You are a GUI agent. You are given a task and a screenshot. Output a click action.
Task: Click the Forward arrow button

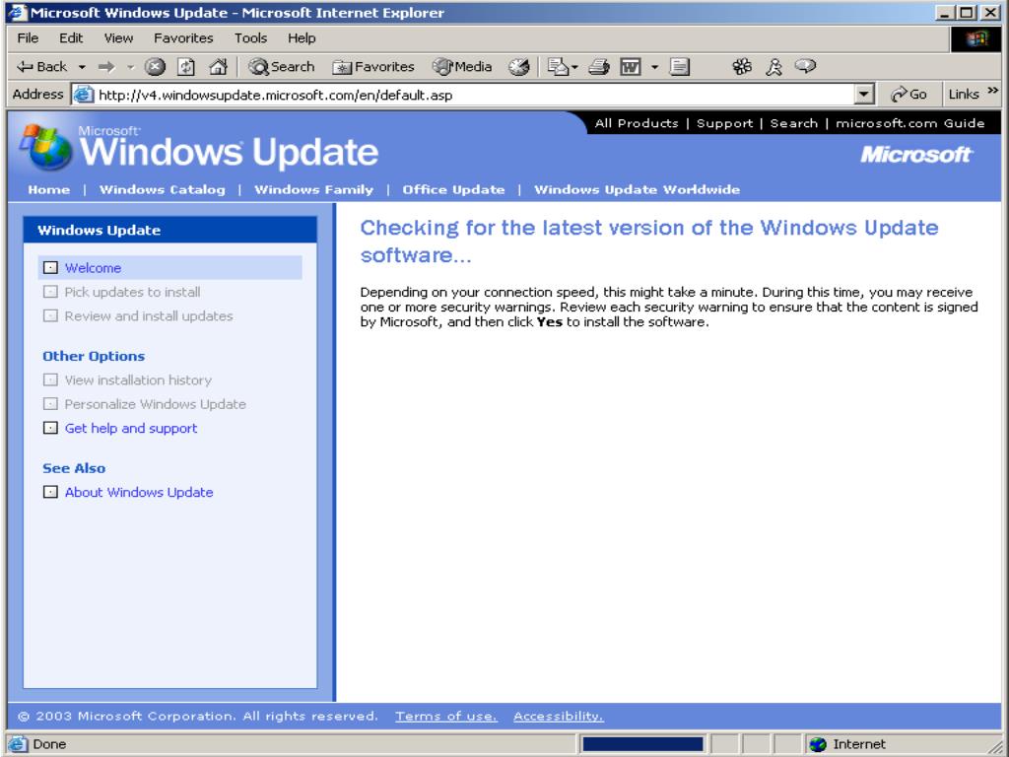tap(106, 66)
